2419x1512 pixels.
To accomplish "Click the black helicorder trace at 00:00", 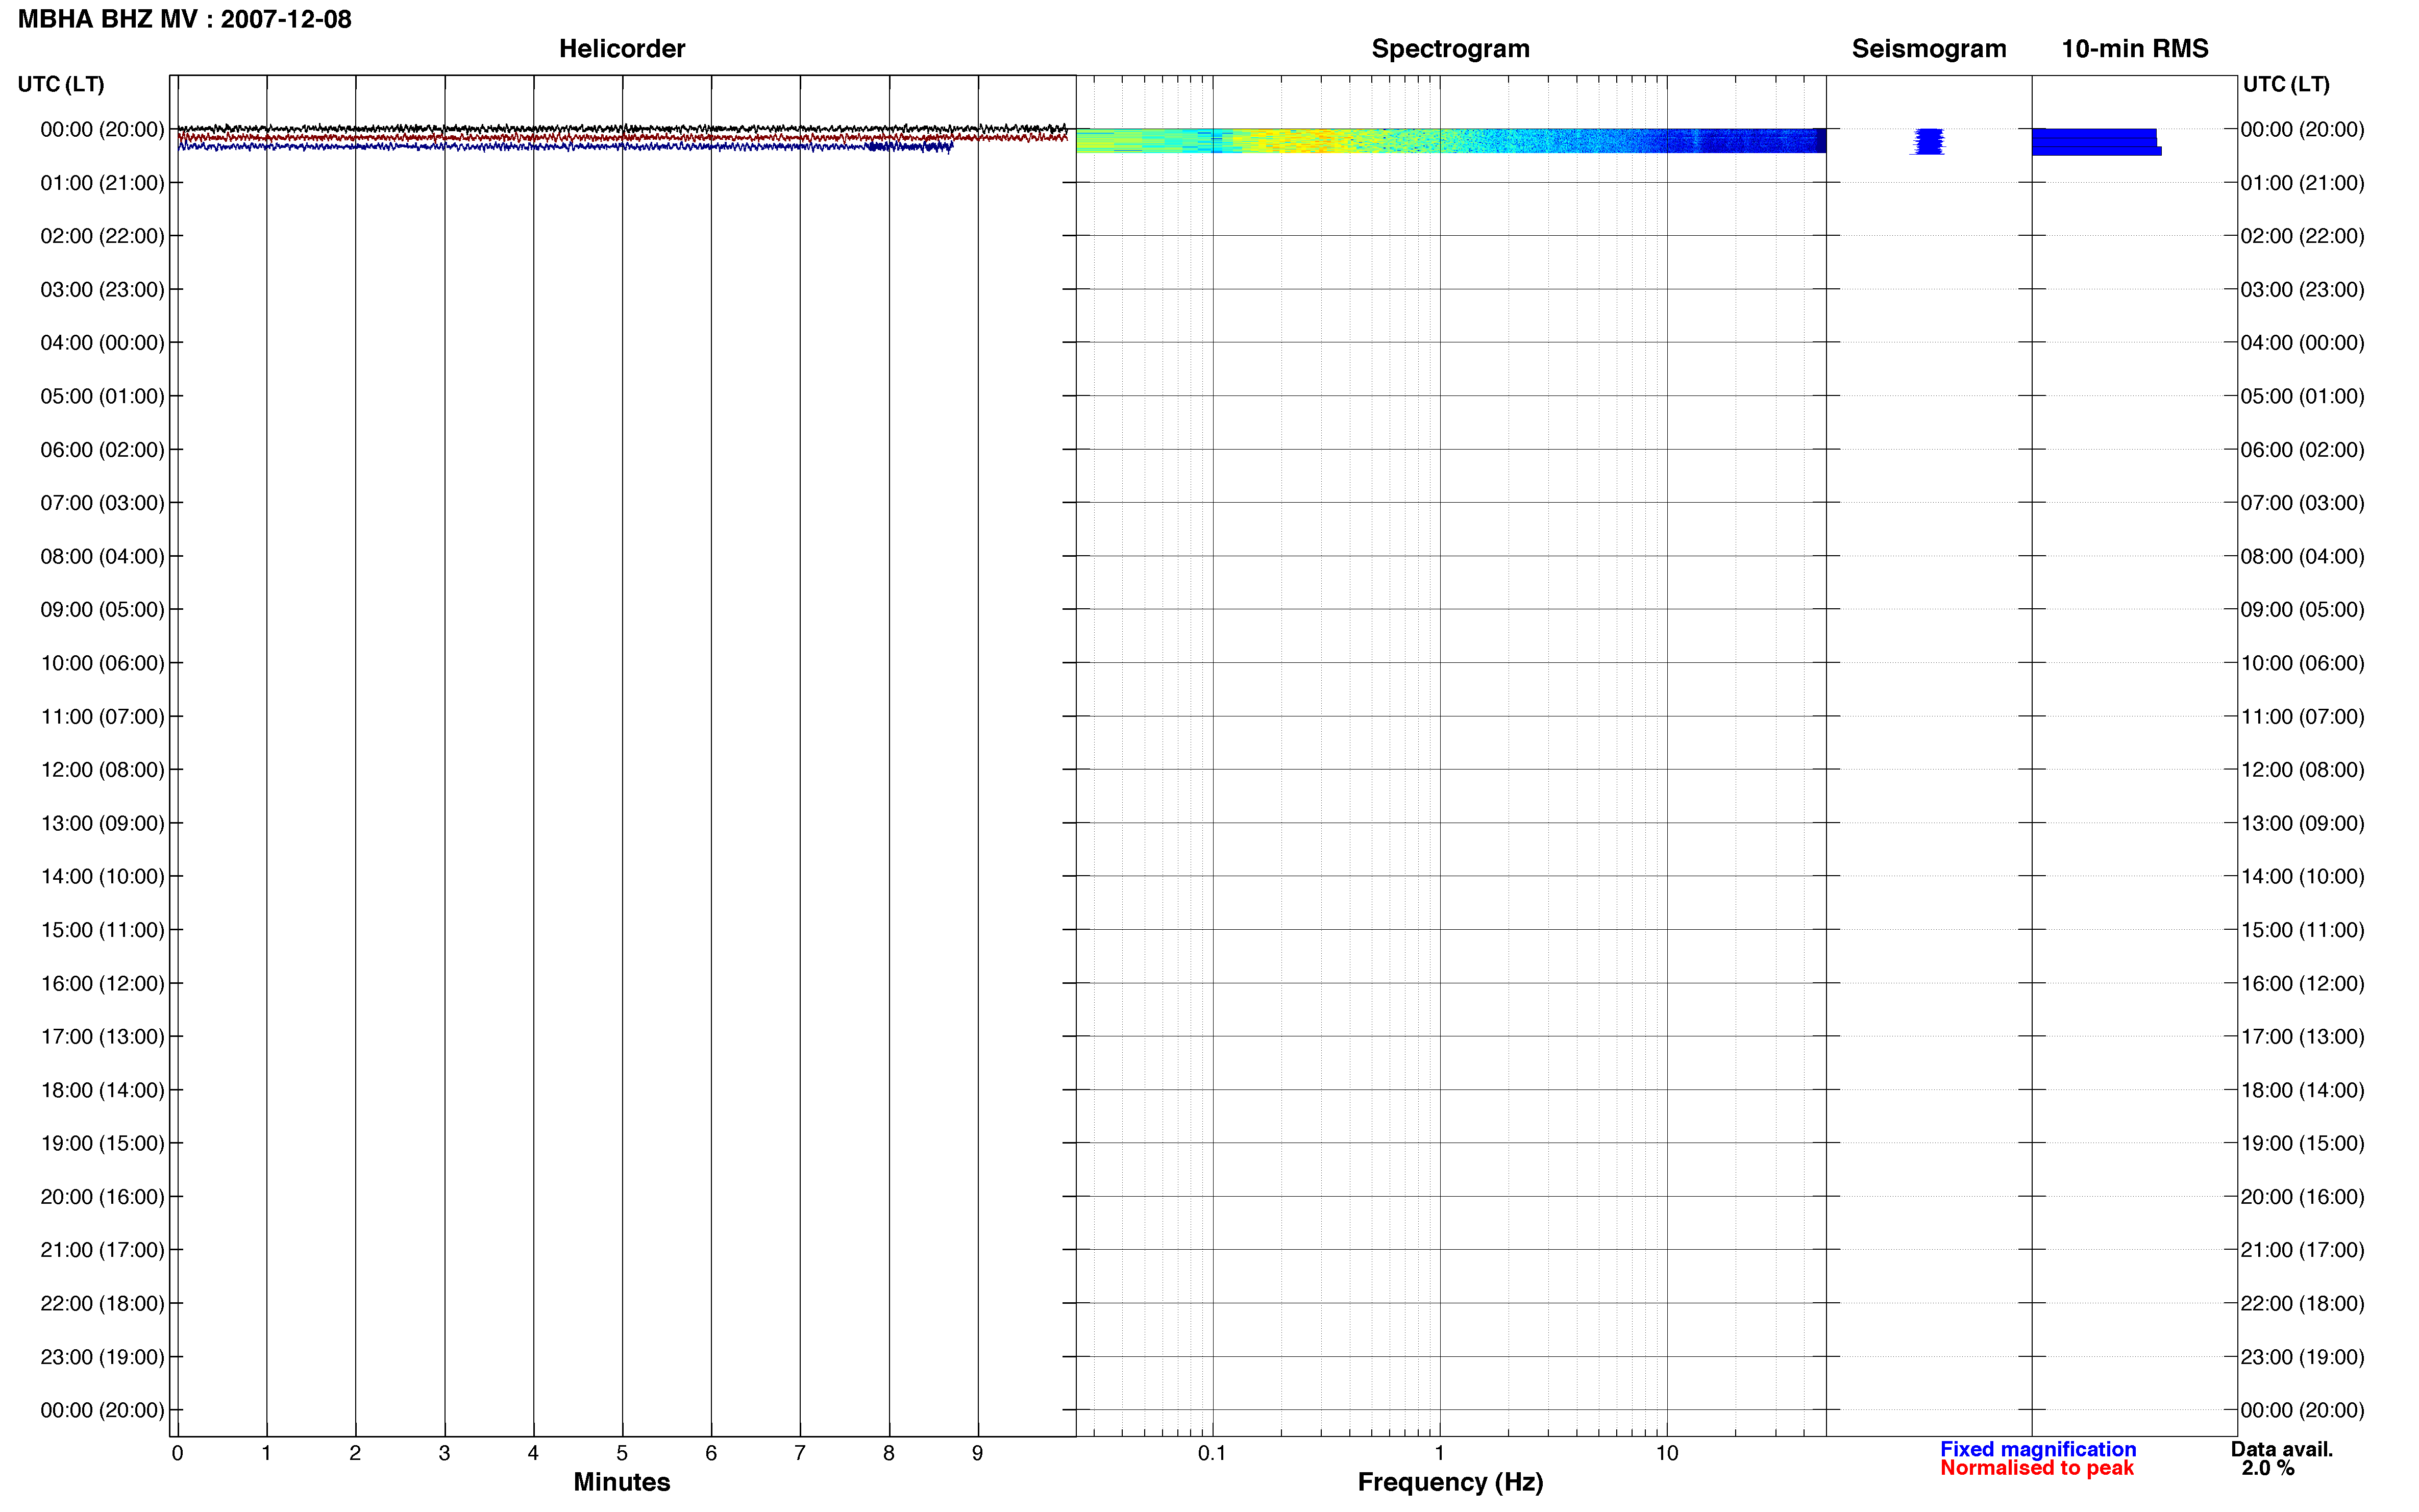I will point(622,129).
